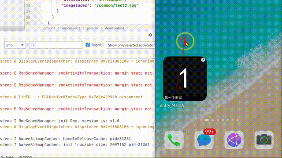Open the Info log level dropdown
The image size is (282, 158).
15,45
